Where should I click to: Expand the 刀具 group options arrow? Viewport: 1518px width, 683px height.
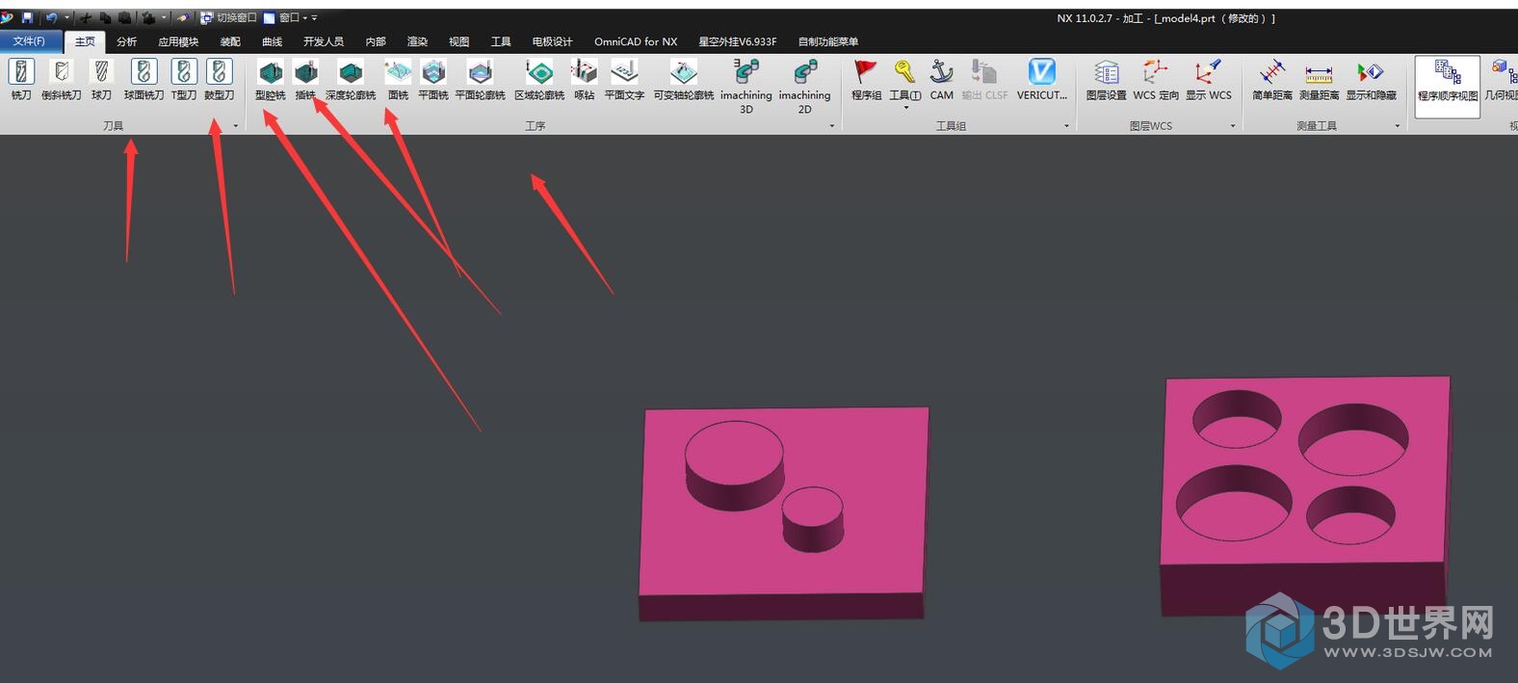(235, 126)
